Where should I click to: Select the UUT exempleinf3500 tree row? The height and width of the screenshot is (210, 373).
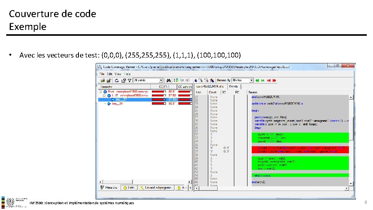point(145,96)
